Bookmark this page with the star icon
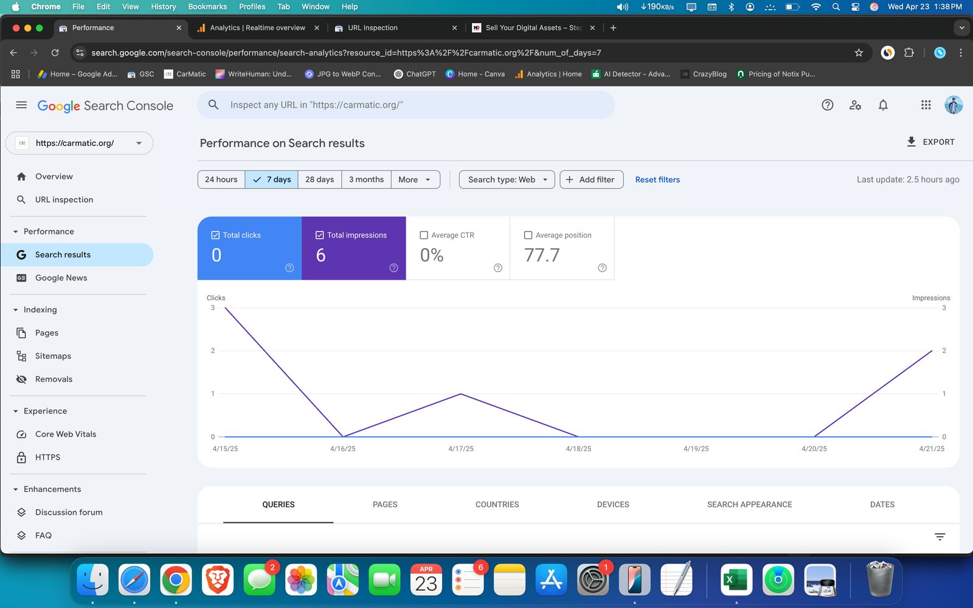Viewport: 973px width, 608px height. (x=859, y=53)
